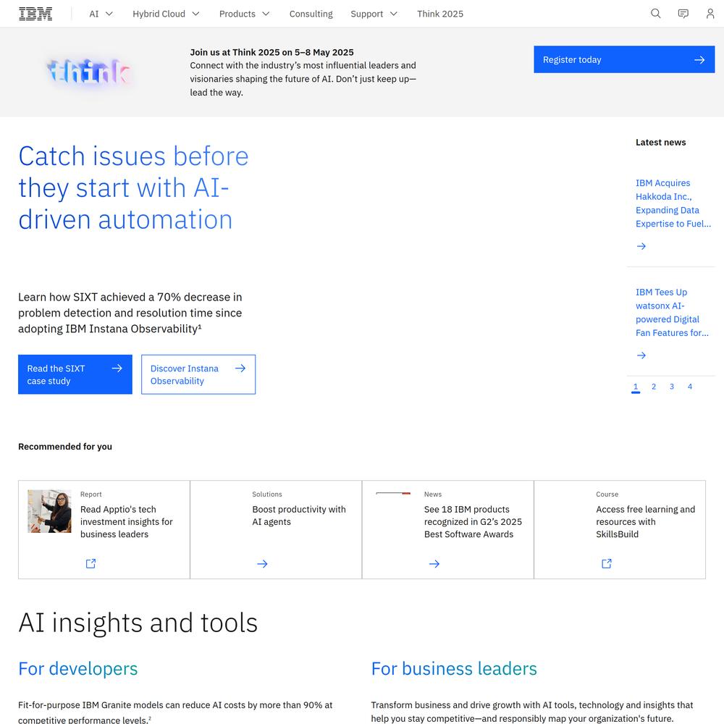Go to latest news page 4
The image size is (724, 724).
point(689,387)
